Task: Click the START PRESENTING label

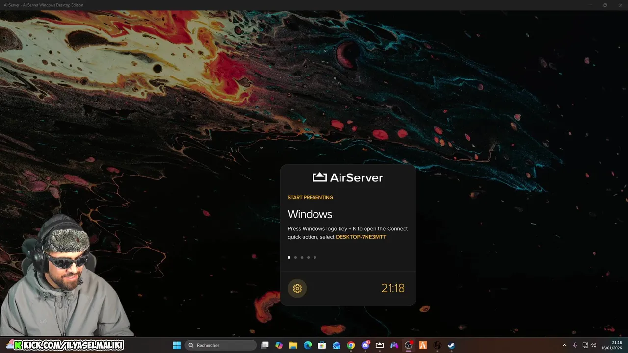Action: point(310,198)
